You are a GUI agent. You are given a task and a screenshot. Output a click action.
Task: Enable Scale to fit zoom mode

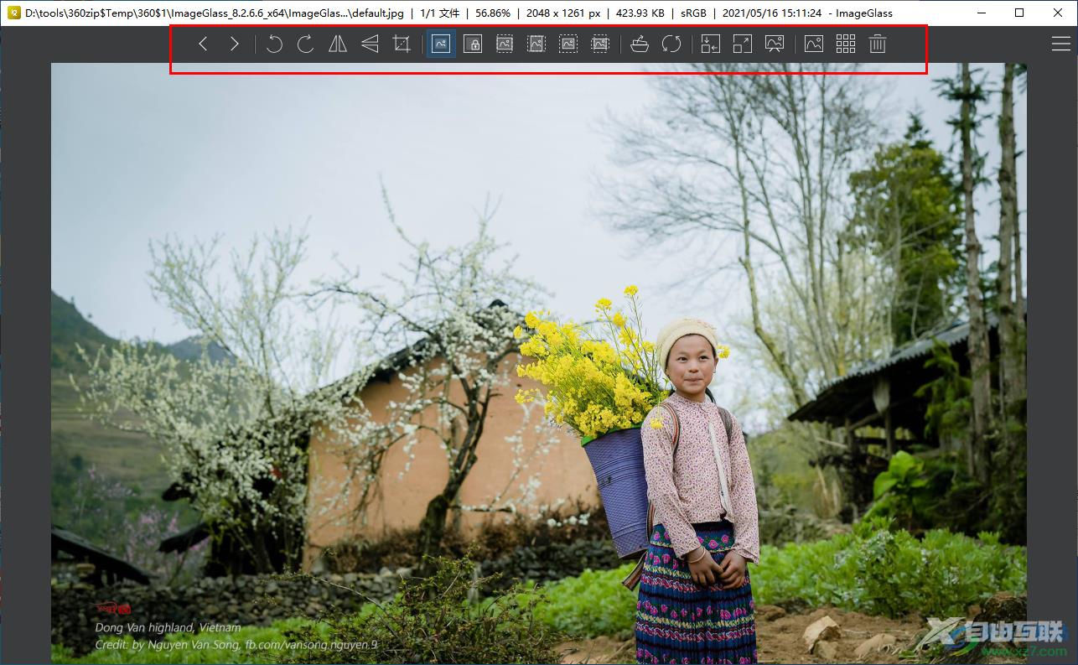coord(568,44)
